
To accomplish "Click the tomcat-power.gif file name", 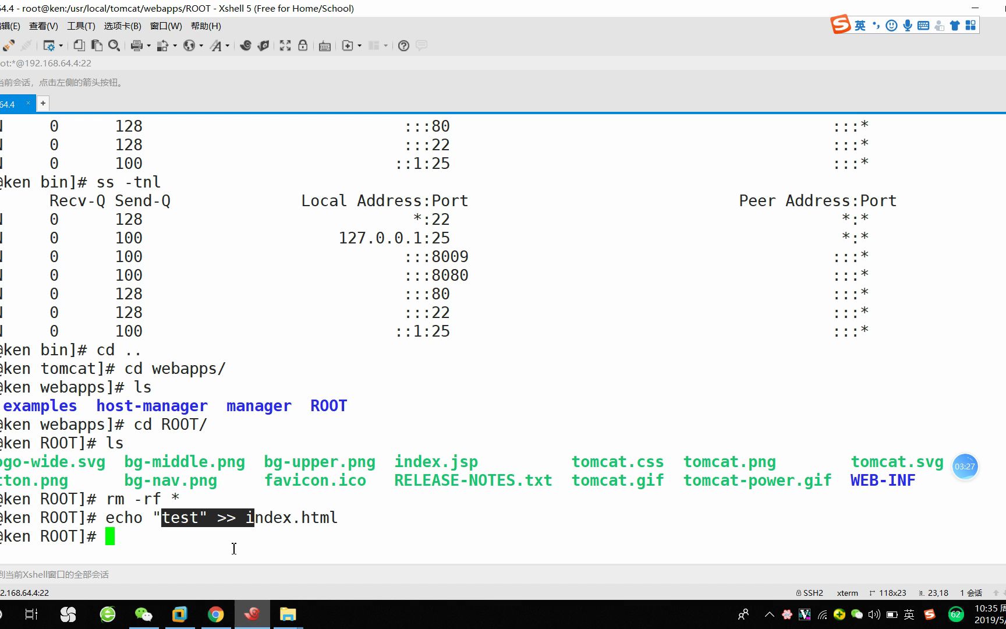I will (757, 480).
